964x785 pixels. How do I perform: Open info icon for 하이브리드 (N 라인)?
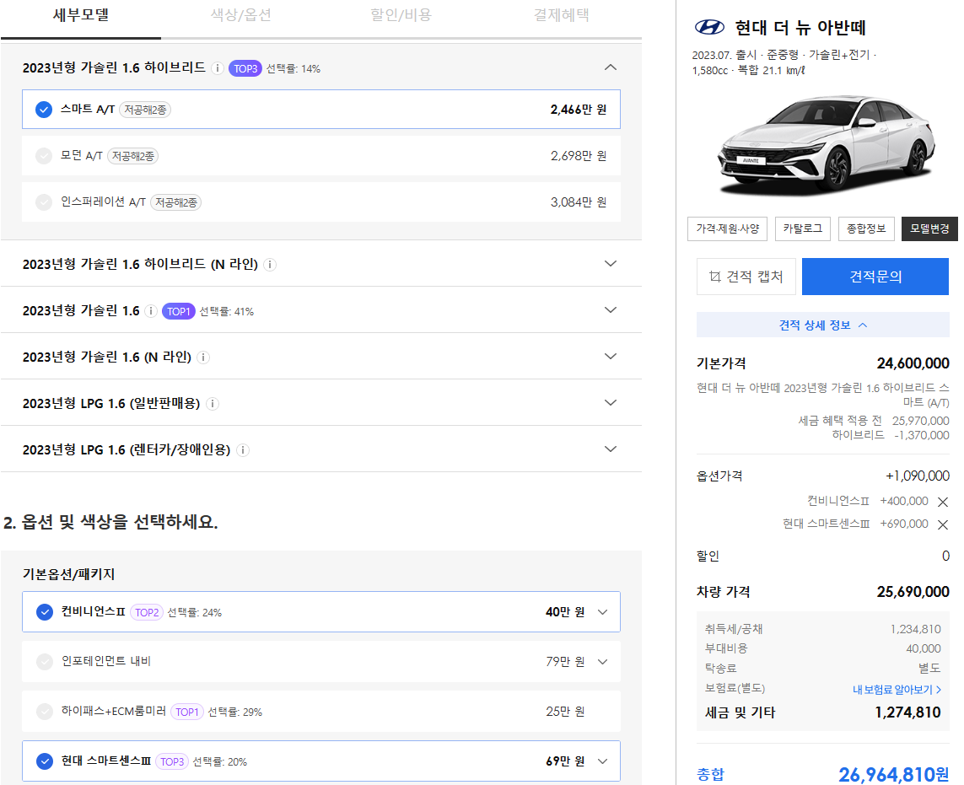[x=270, y=264]
